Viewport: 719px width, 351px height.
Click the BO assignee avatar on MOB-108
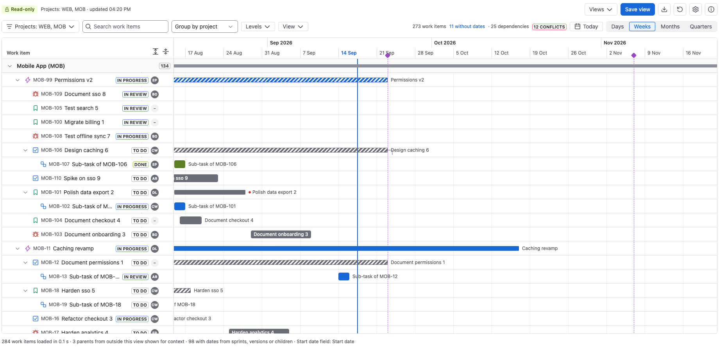click(155, 136)
